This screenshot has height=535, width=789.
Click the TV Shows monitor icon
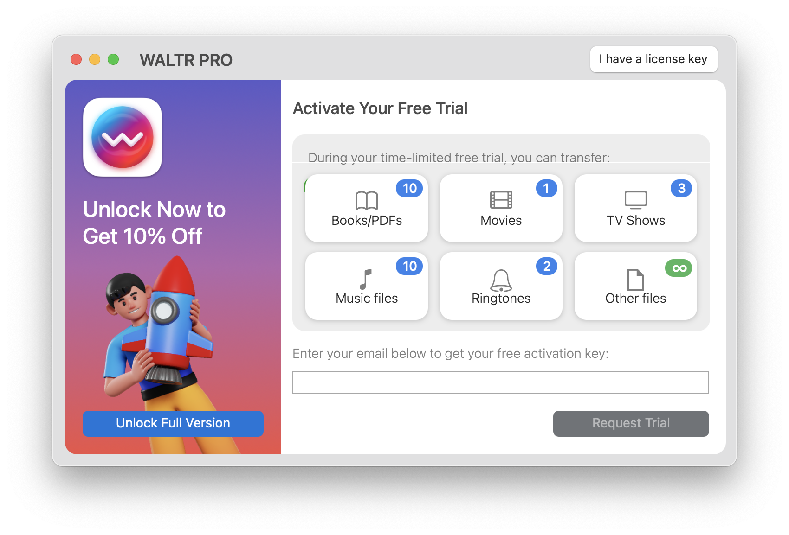636,200
